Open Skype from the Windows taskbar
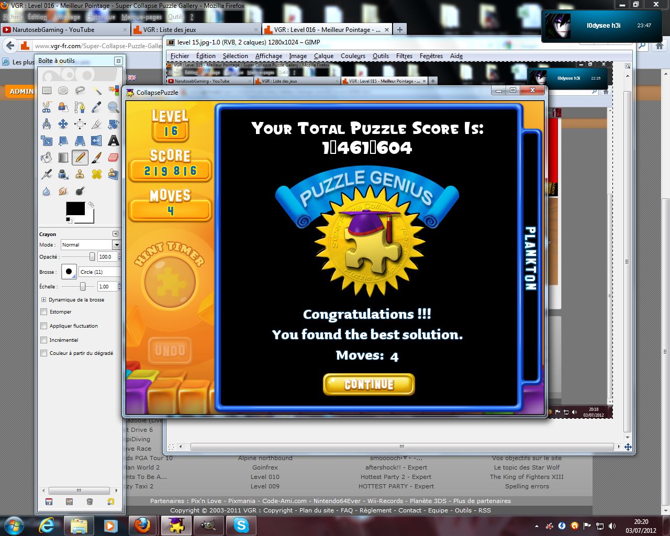 241,525
